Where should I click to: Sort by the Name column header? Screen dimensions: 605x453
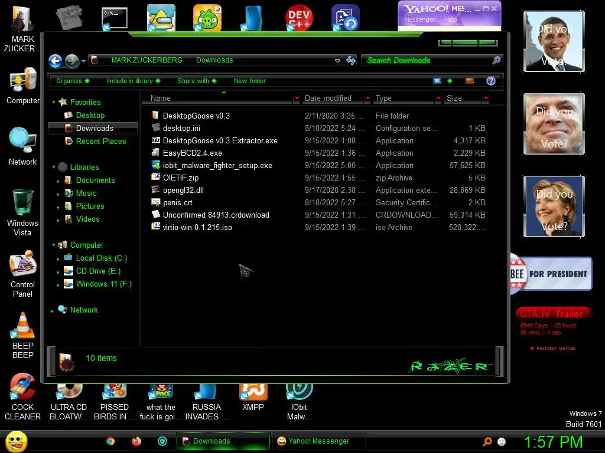(x=217, y=99)
